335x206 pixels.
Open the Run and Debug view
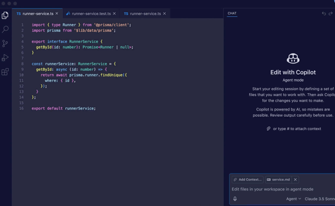tap(5, 58)
